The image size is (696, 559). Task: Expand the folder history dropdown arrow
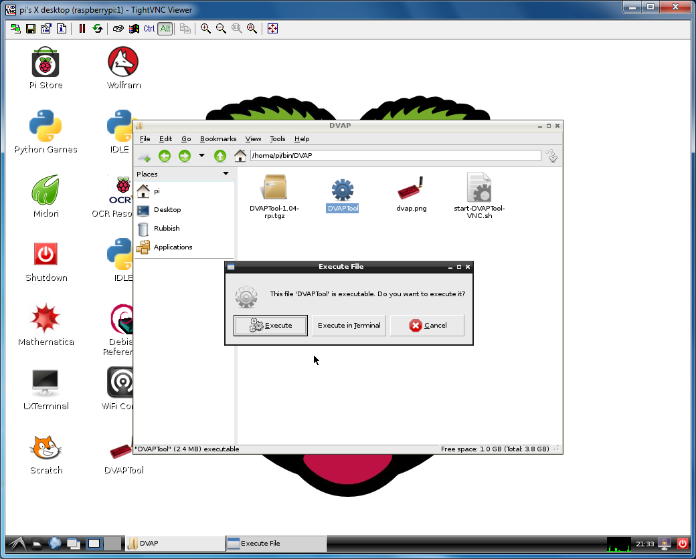[201, 156]
